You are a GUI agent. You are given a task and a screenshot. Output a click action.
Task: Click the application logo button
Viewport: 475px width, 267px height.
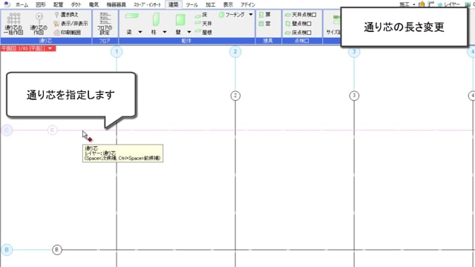tap(7, 4)
